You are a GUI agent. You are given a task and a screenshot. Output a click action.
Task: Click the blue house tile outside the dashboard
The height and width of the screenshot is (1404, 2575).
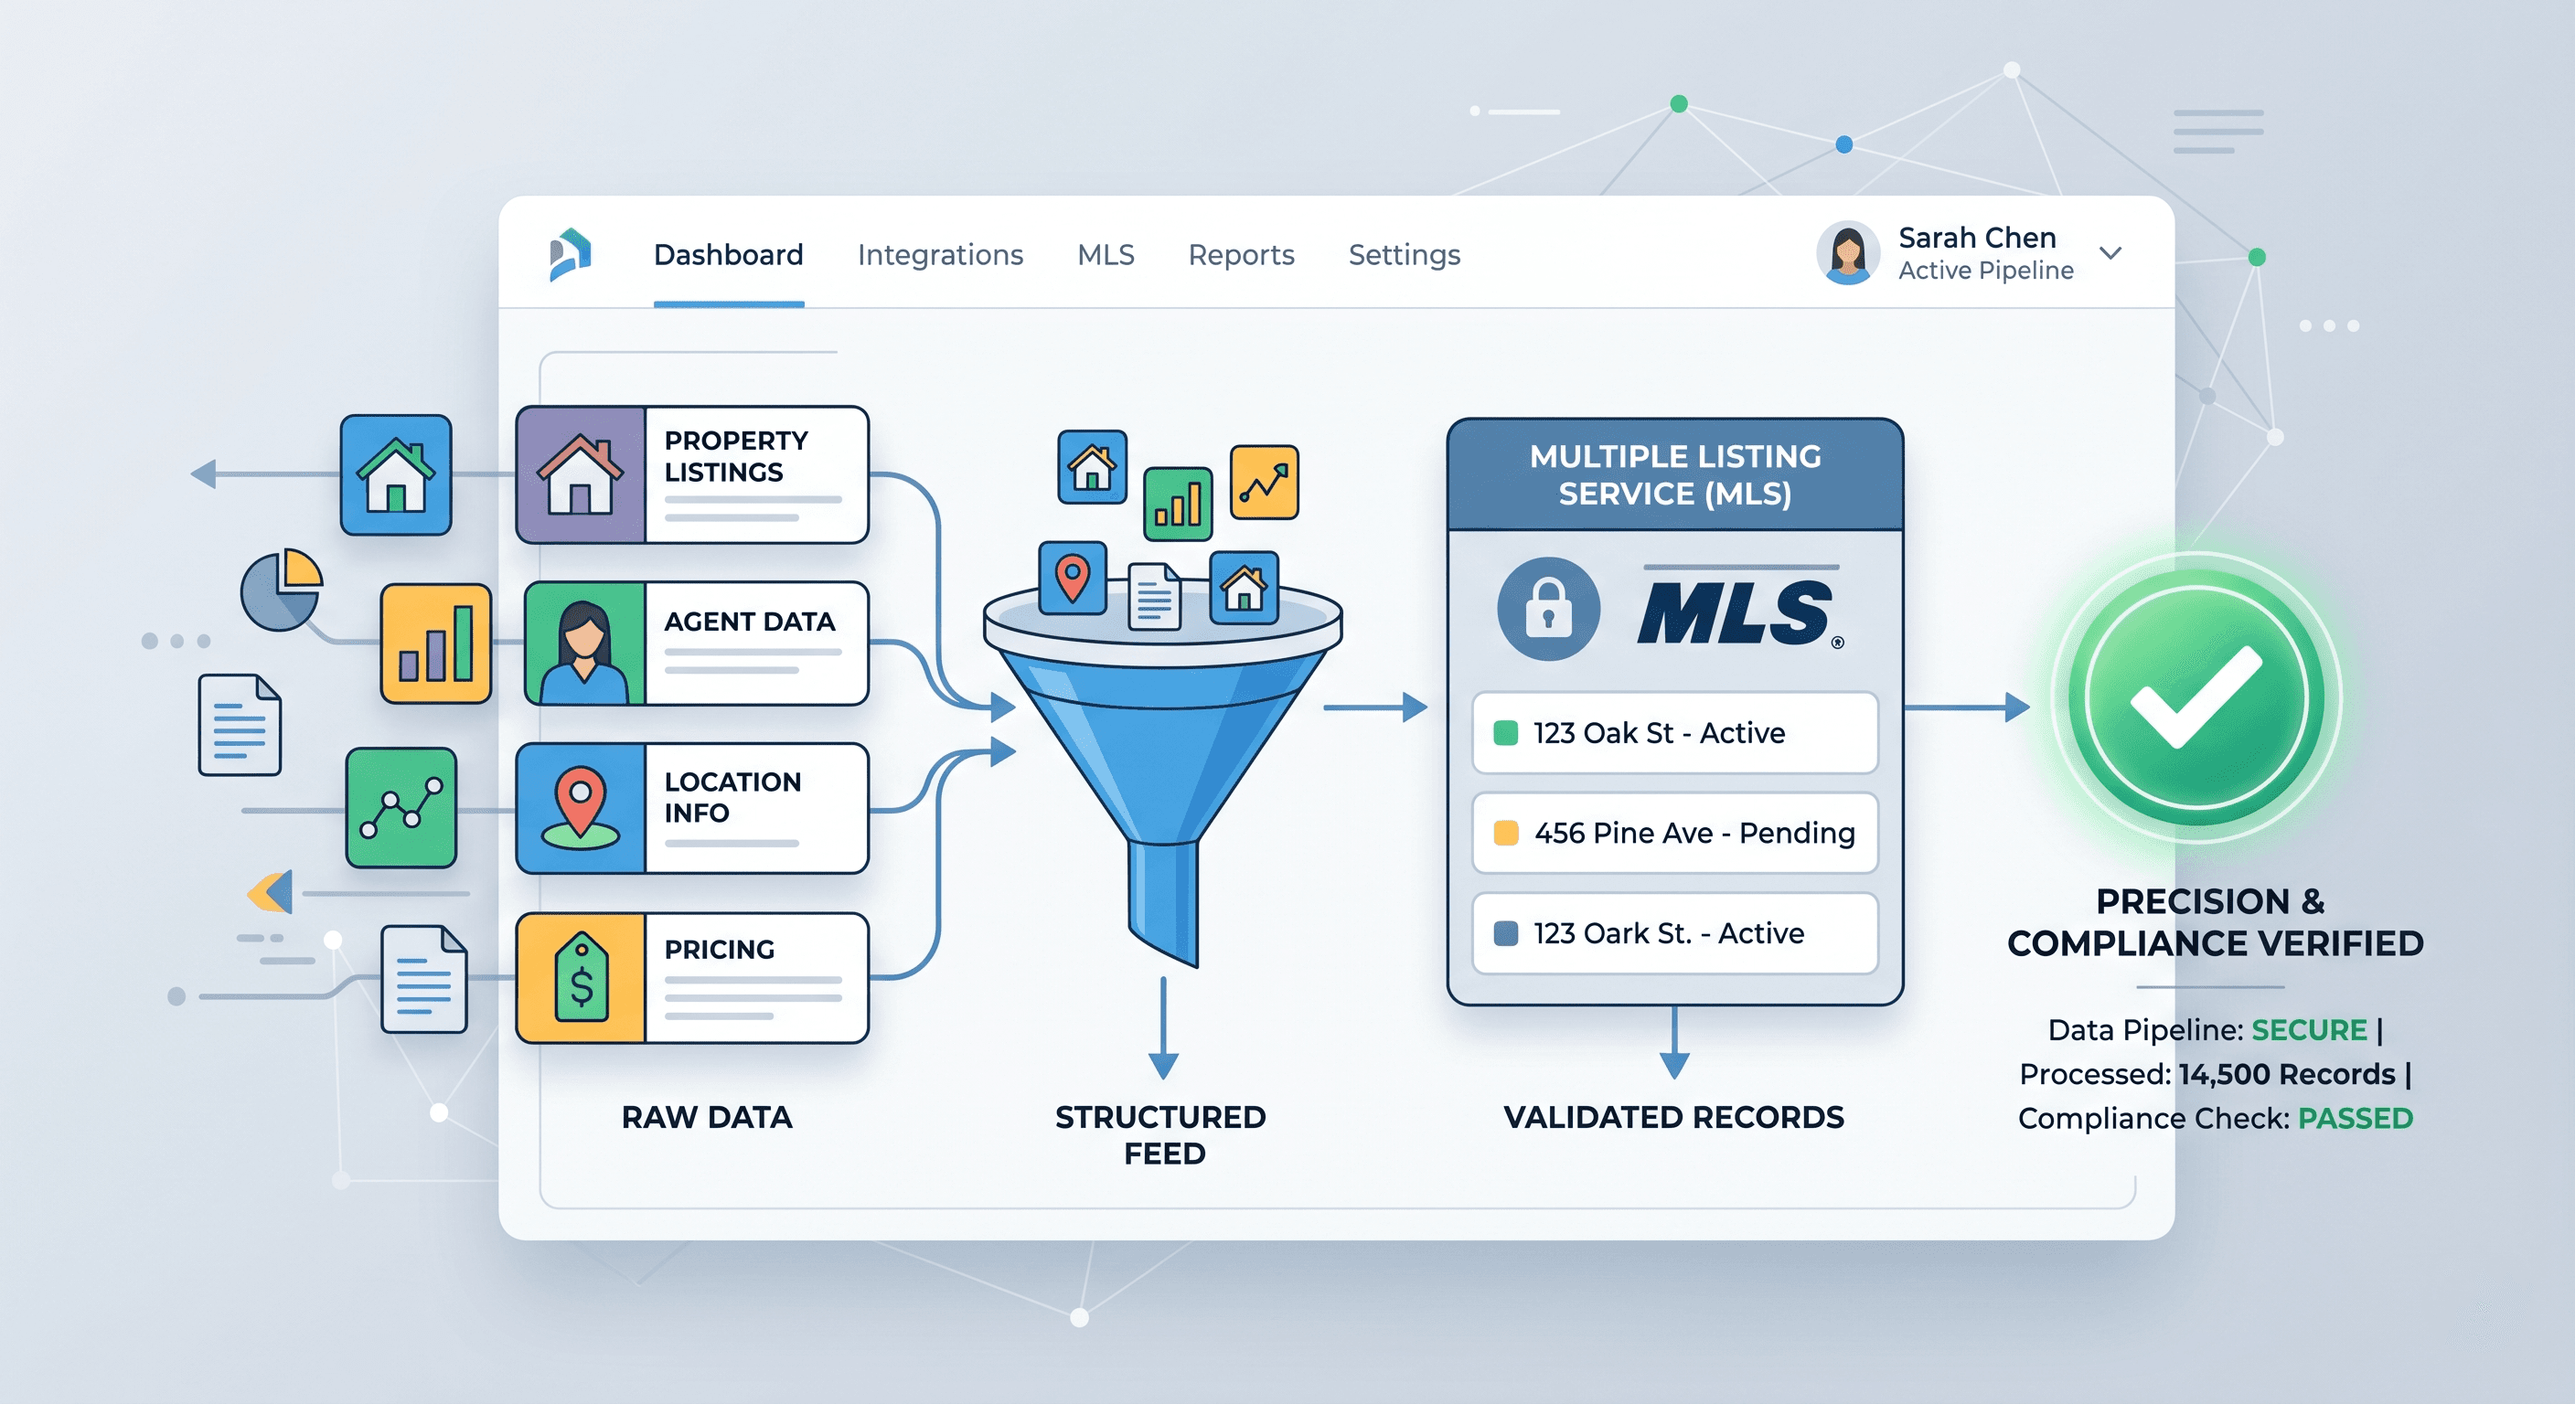point(396,474)
